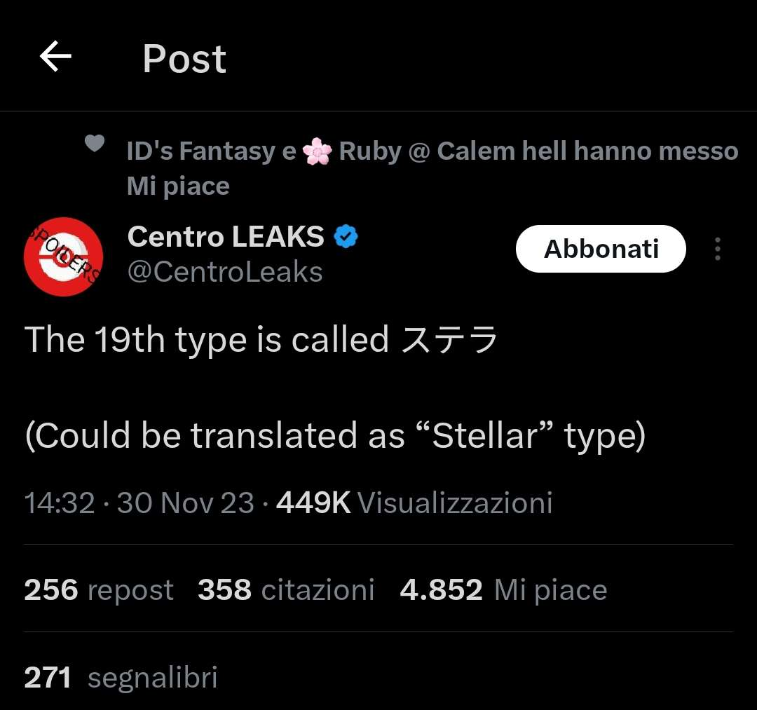Open the 449K Visualizzazioni view count
Screen dimensions: 757x710
[x=414, y=503]
